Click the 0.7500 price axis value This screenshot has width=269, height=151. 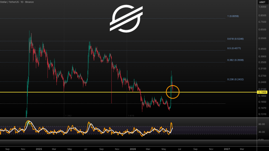(x=262, y=22)
